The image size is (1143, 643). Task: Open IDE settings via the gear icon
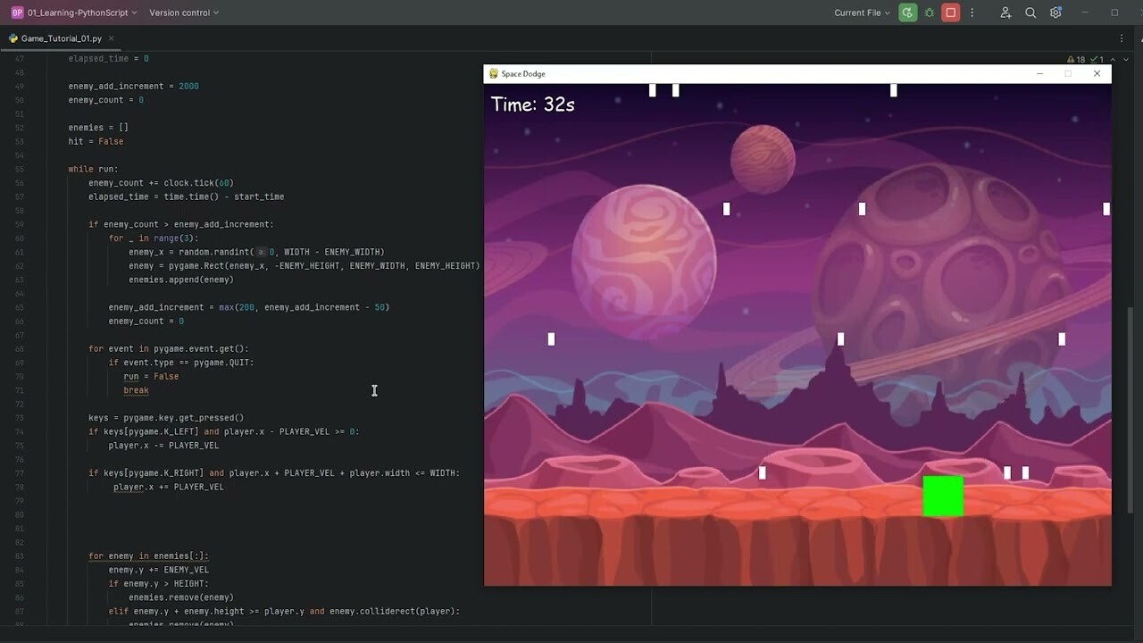point(1055,13)
